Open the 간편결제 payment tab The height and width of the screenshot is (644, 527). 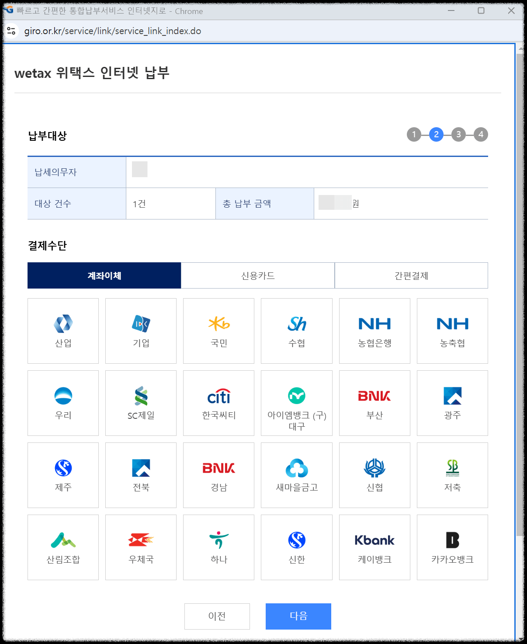(x=411, y=275)
